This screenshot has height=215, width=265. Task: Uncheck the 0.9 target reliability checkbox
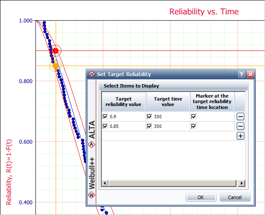(x=105, y=117)
